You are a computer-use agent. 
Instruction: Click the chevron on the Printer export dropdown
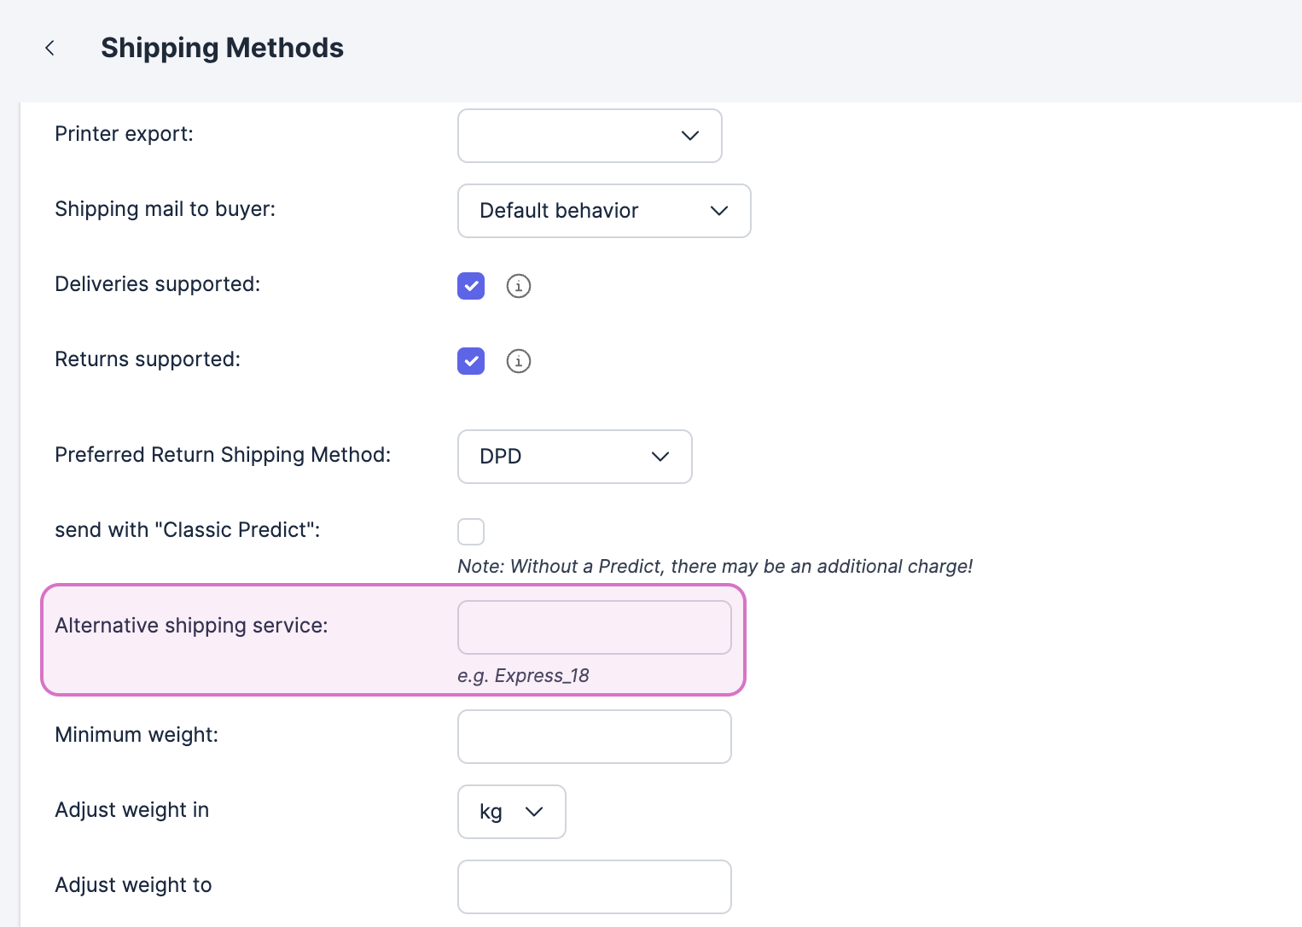point(689,136)
